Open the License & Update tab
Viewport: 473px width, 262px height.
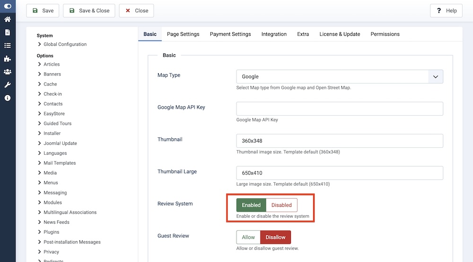340,34
